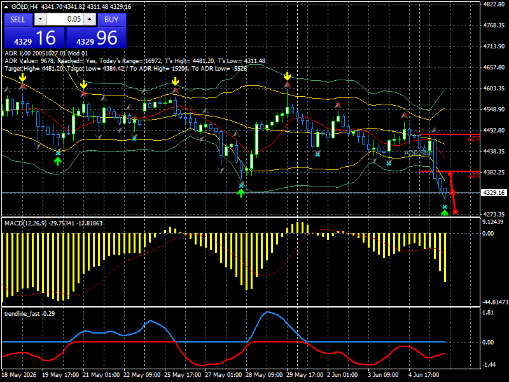509x382 pixels.
Task: Click the 'ADR 1,00 20051027 01 Mod 01' label
Action: (46, 53)
